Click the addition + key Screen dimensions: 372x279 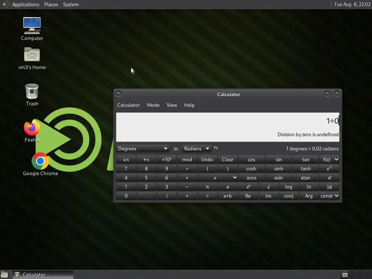pos(187,196)
